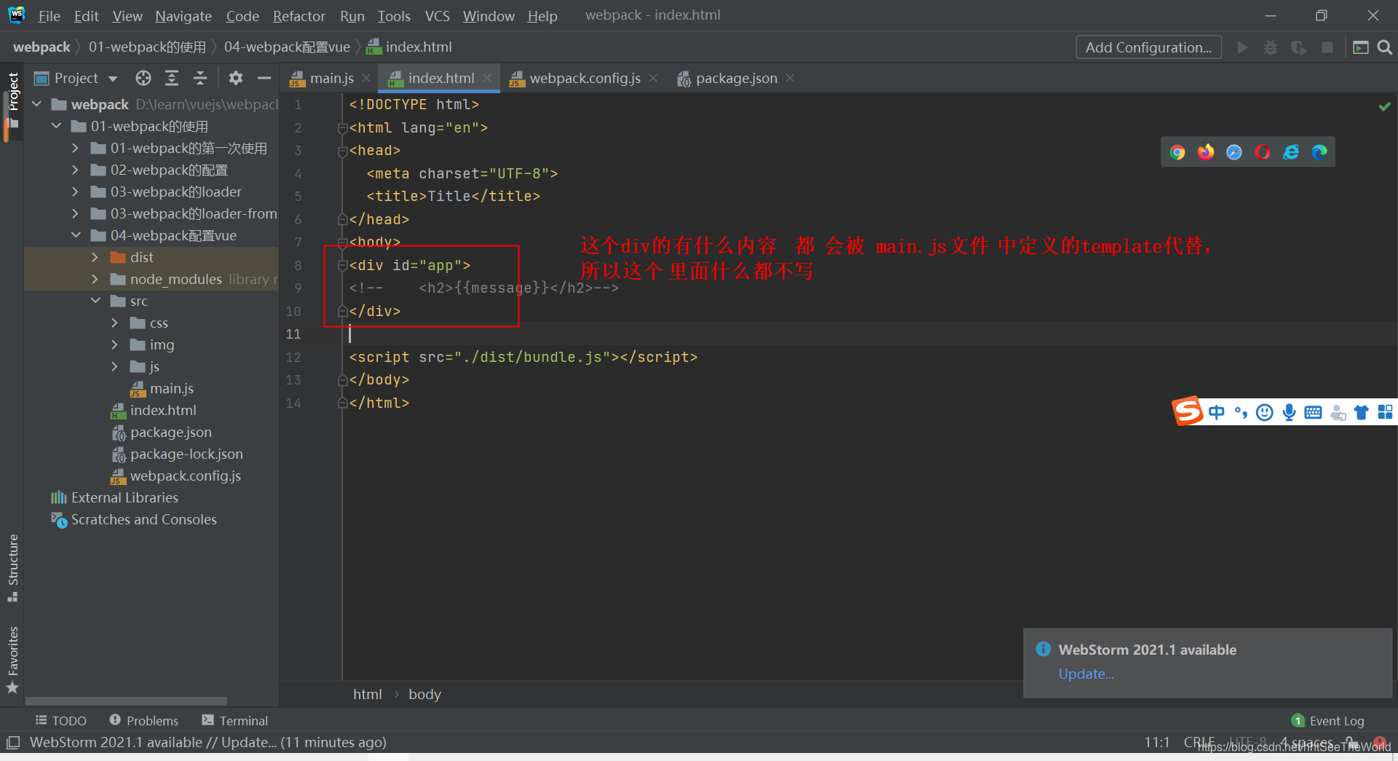Open the Navigate menu
Image resolution: width=1398 pixels, height=761 pixels.
coord(183,16)
